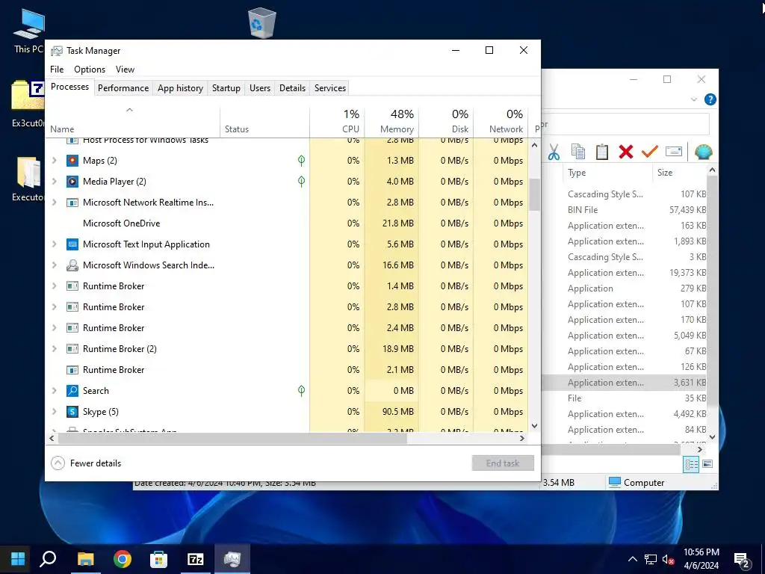Open Microsoft Store from the taskbar
Image resolution: width=765 pixels, height=574 pixels.
pos(158,559)
